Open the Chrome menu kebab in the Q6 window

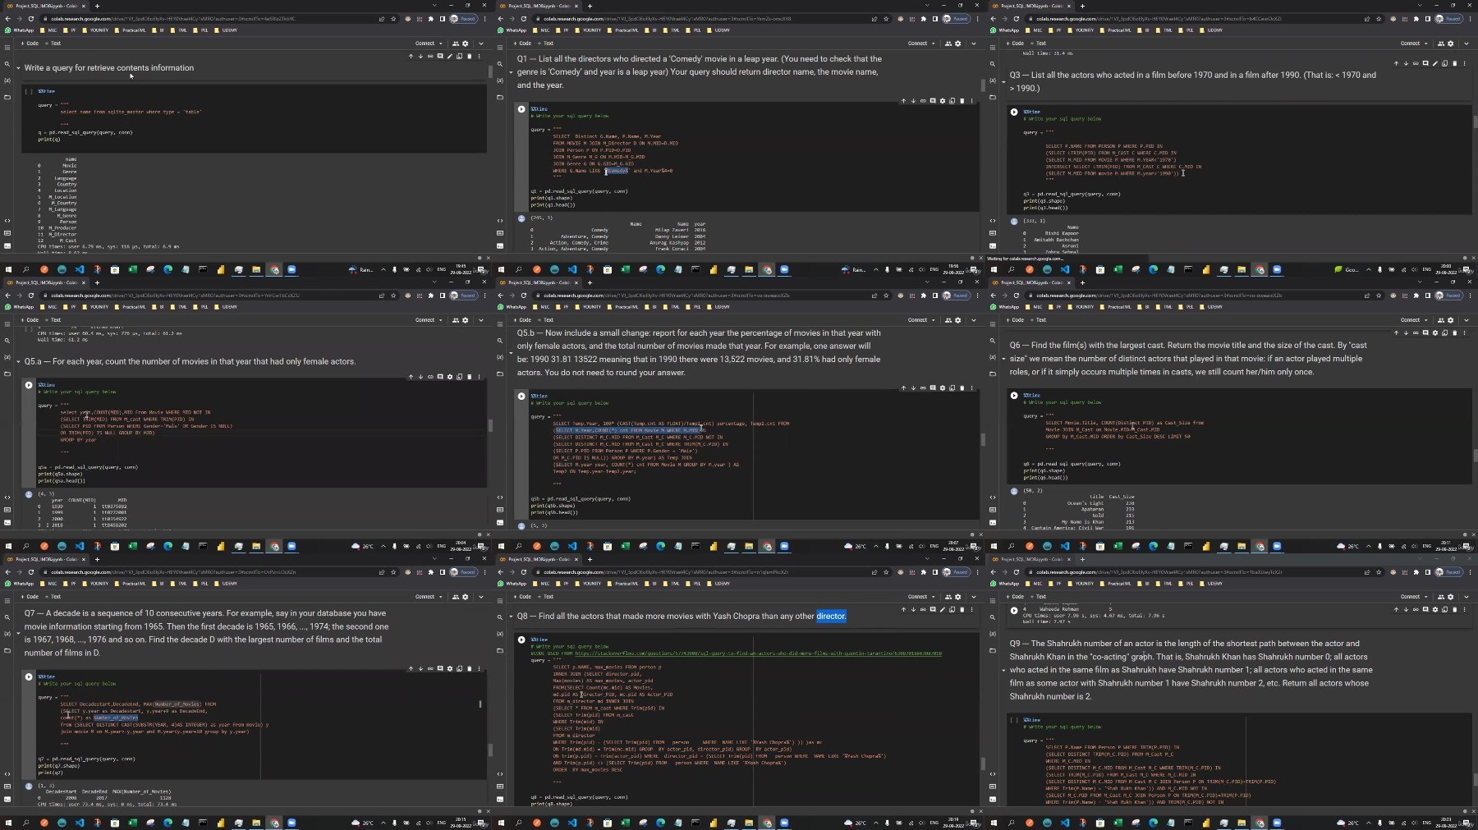1471,295
